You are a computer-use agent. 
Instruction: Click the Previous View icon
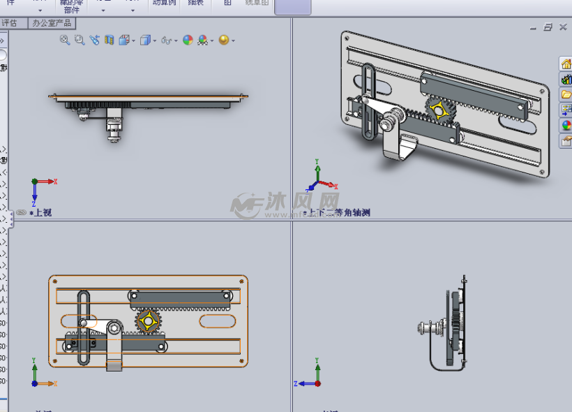(94, 41)
